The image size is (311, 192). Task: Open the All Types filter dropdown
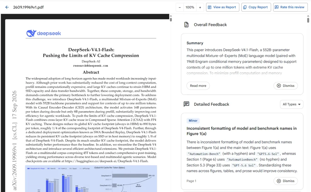coord(292,104)
